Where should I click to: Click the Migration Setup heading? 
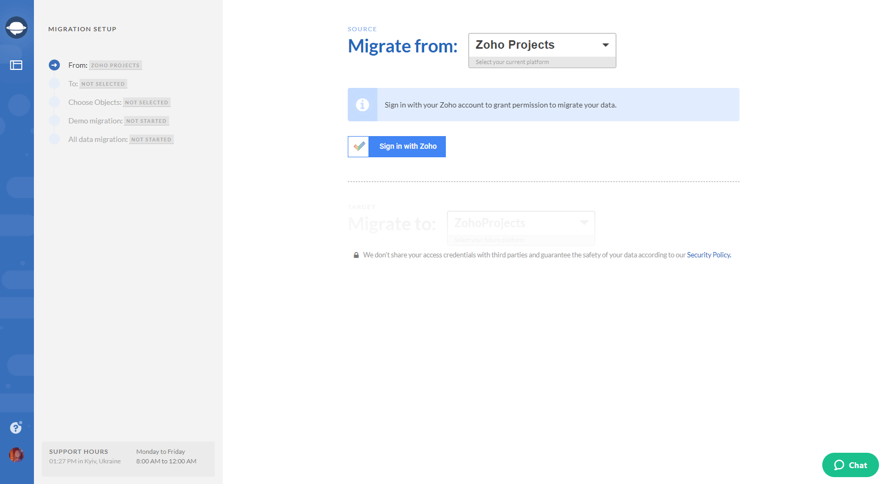(82, 29)
